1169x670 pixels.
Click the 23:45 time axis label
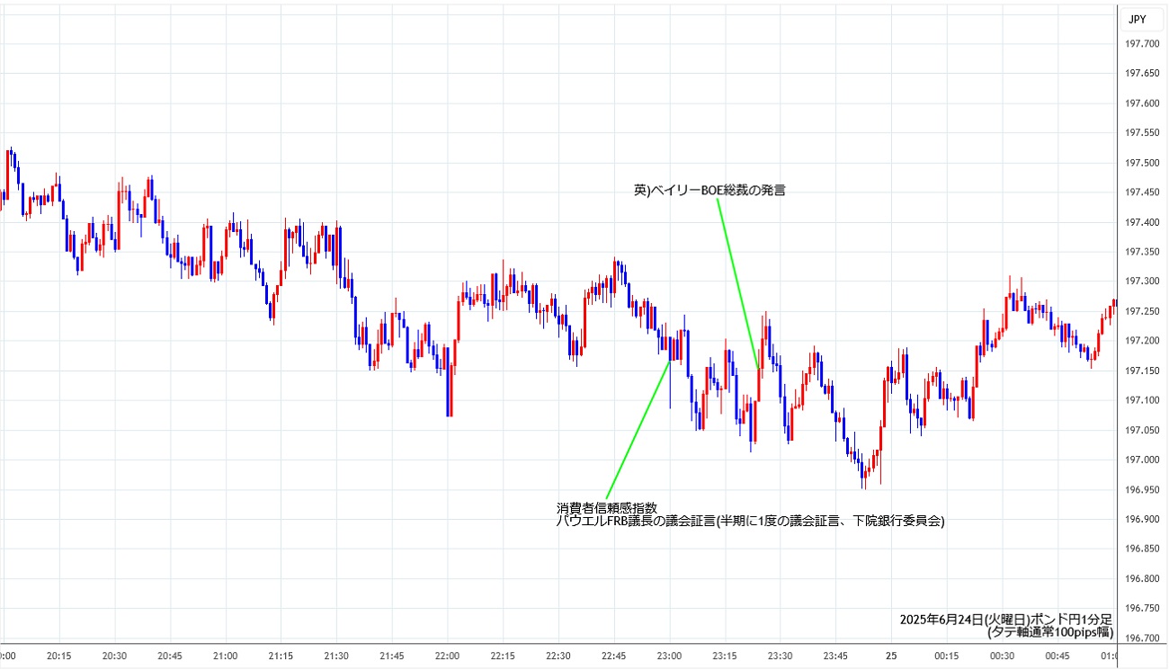coord(835,656)
